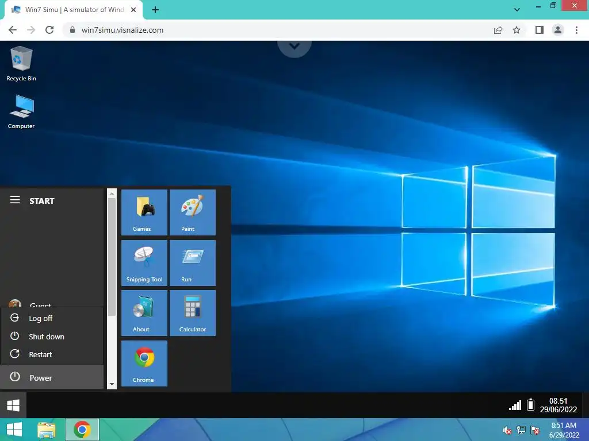589x441 pixels.
Task: Click the Start menu scrollbar thumb
Action: coord(112,257)
